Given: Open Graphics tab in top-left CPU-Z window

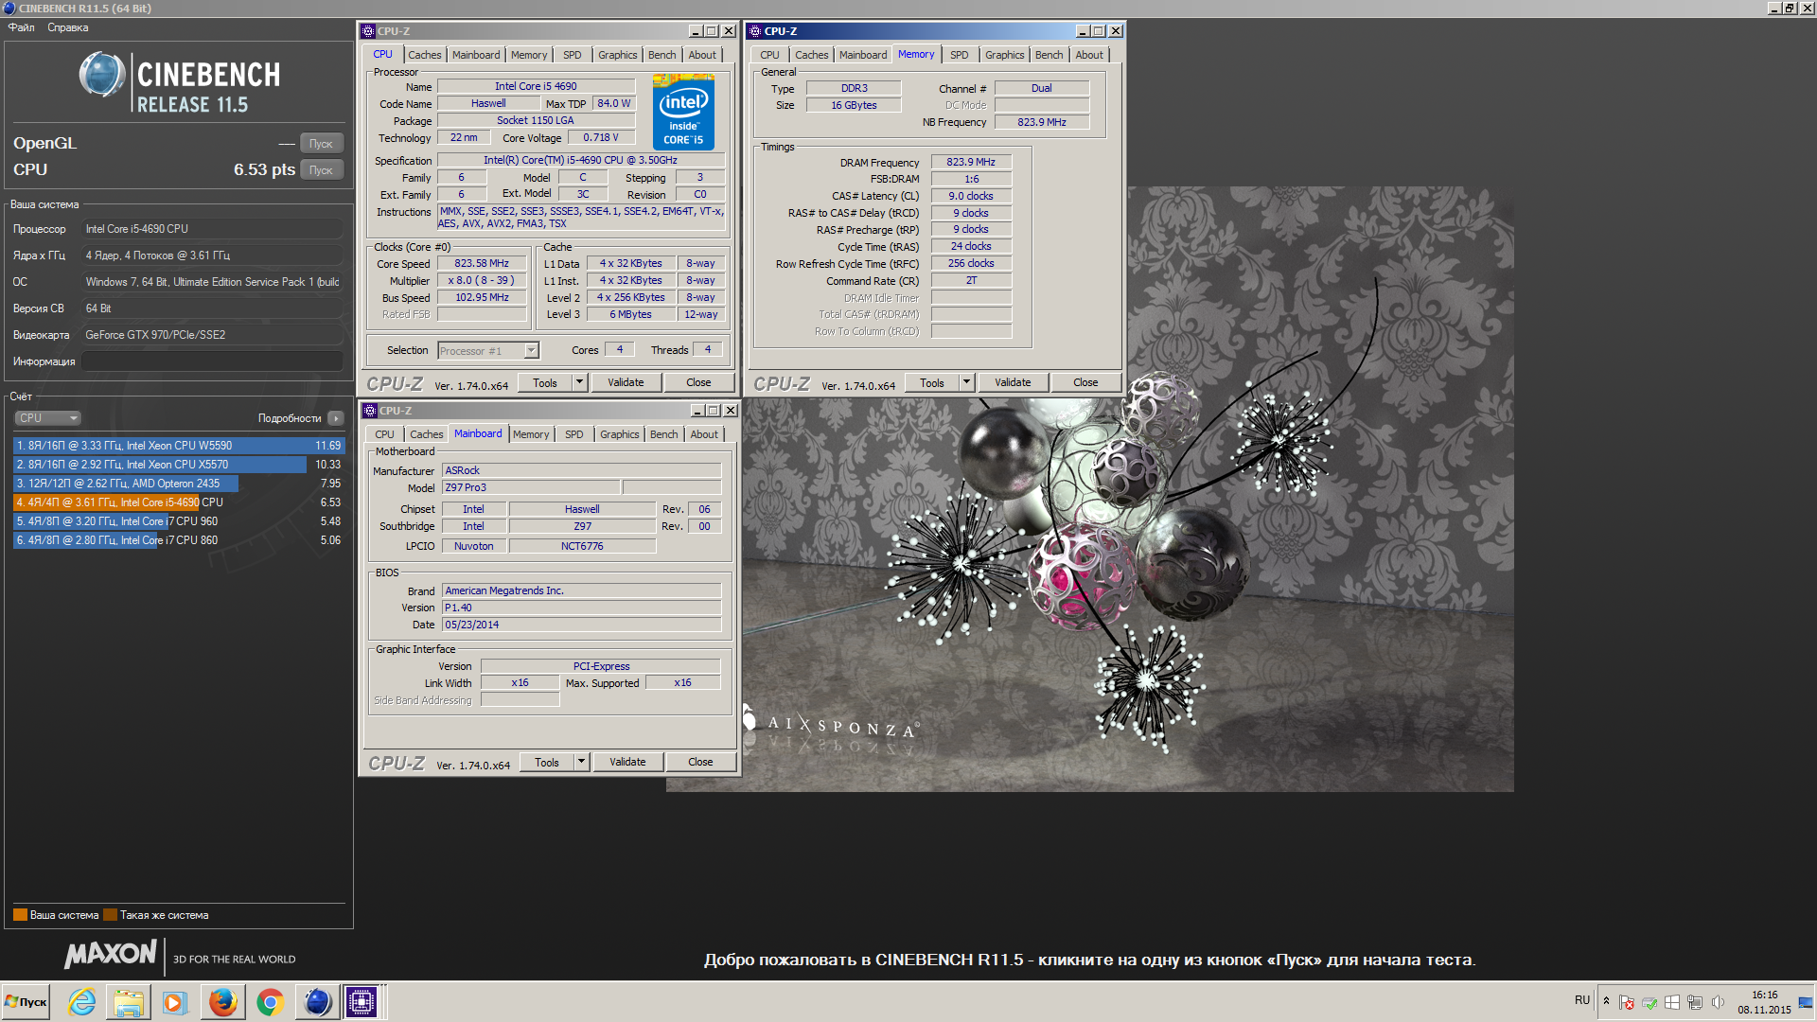Looking at the screenshot, I should pyautogui.click(x=617, y=55).
